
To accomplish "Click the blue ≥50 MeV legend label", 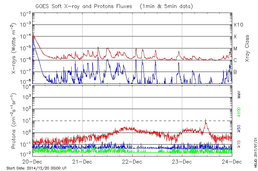I will coord(239,128).
